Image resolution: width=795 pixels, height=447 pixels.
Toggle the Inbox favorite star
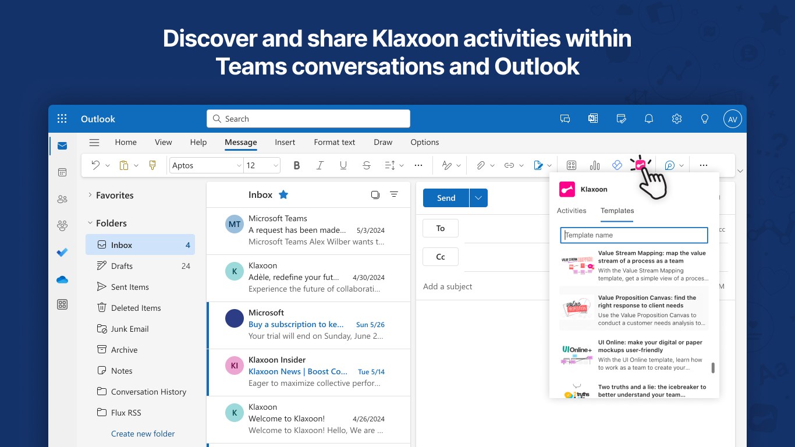[x=283, y=194]
